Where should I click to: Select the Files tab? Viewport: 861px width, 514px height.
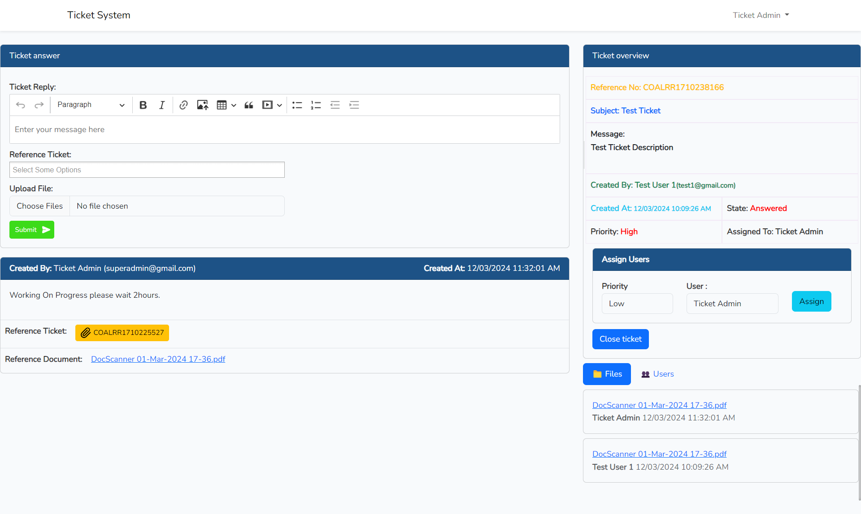pos(607,374)
